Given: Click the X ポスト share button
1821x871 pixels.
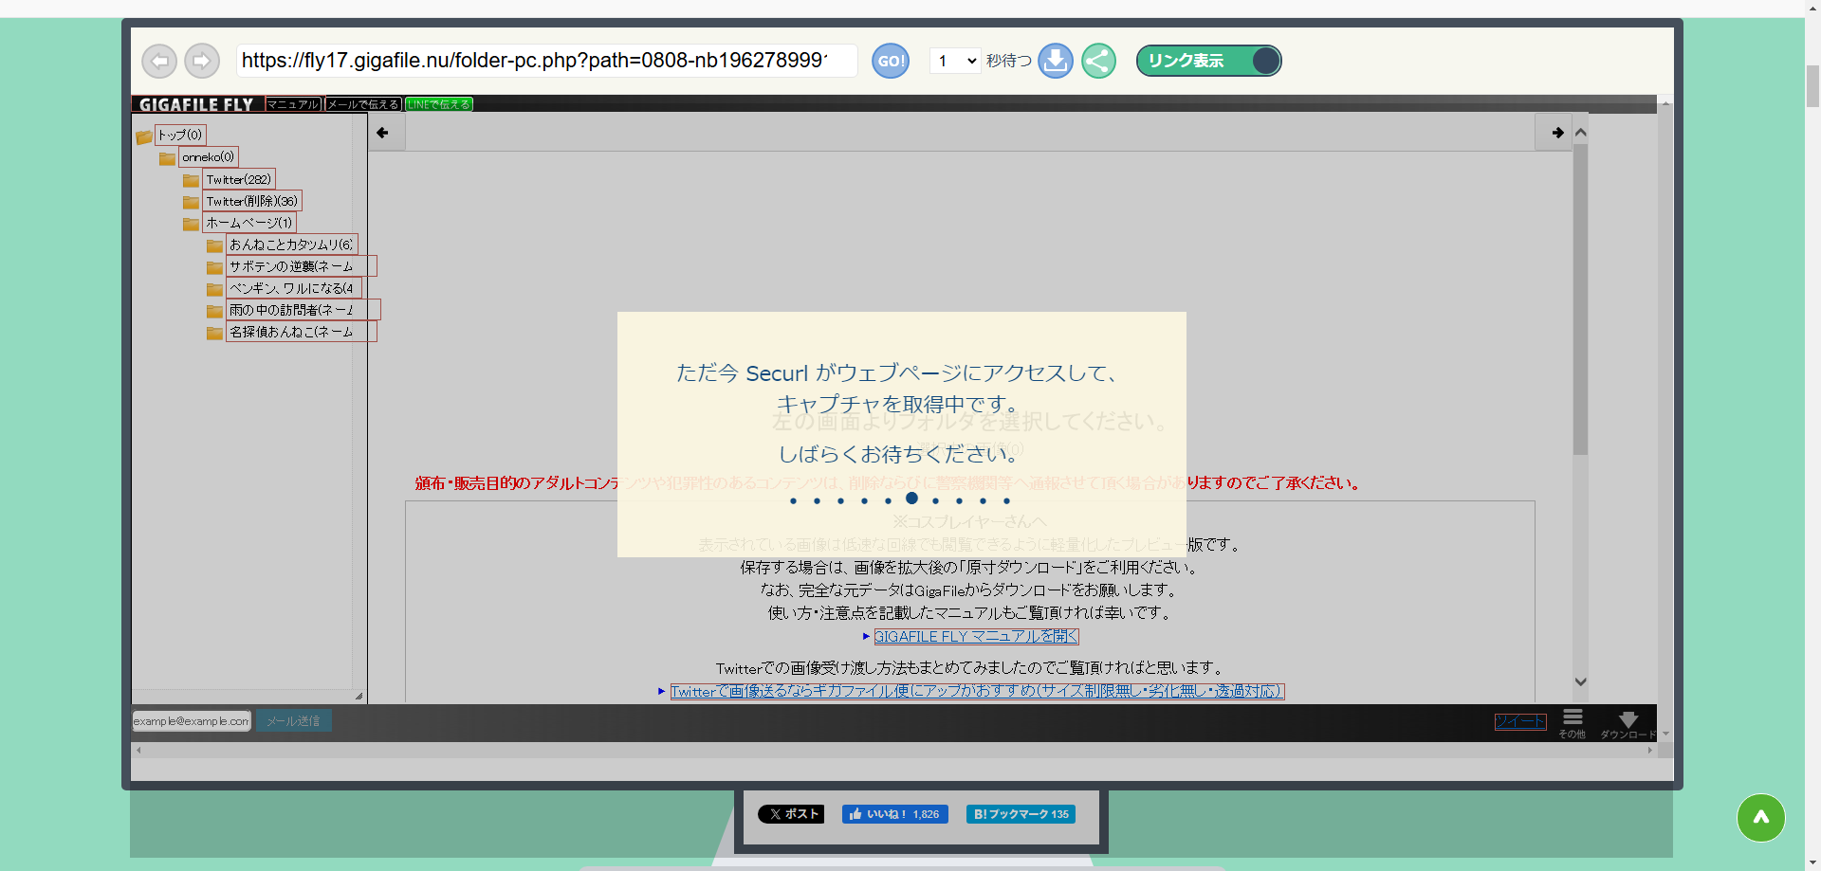Looking at the screenshot, I should pos(791,814).
